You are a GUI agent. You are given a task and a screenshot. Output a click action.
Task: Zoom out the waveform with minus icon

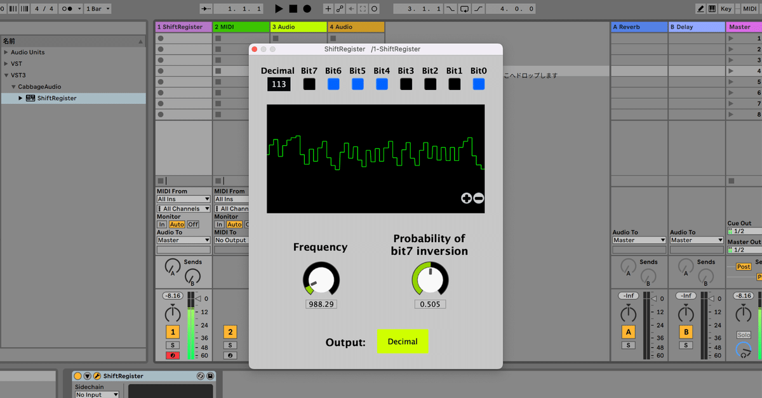[479, 198]
